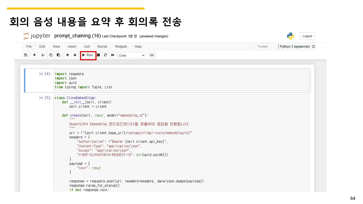Move the selected cell down
The height and width of the screenshot is (204, 363).
coord(75,55)
